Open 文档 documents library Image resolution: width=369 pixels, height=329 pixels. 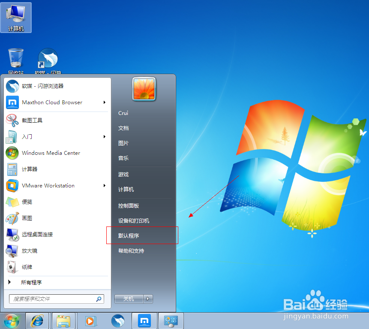(x=123, y=128)
